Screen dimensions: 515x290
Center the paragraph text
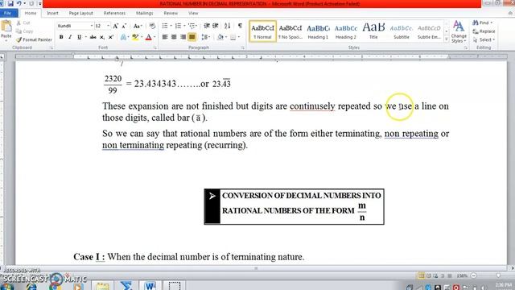(x=174, y=37)
